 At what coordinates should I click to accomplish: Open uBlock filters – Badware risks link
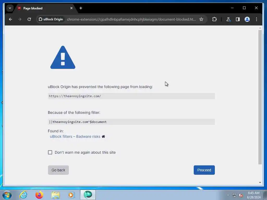point(75,136)
